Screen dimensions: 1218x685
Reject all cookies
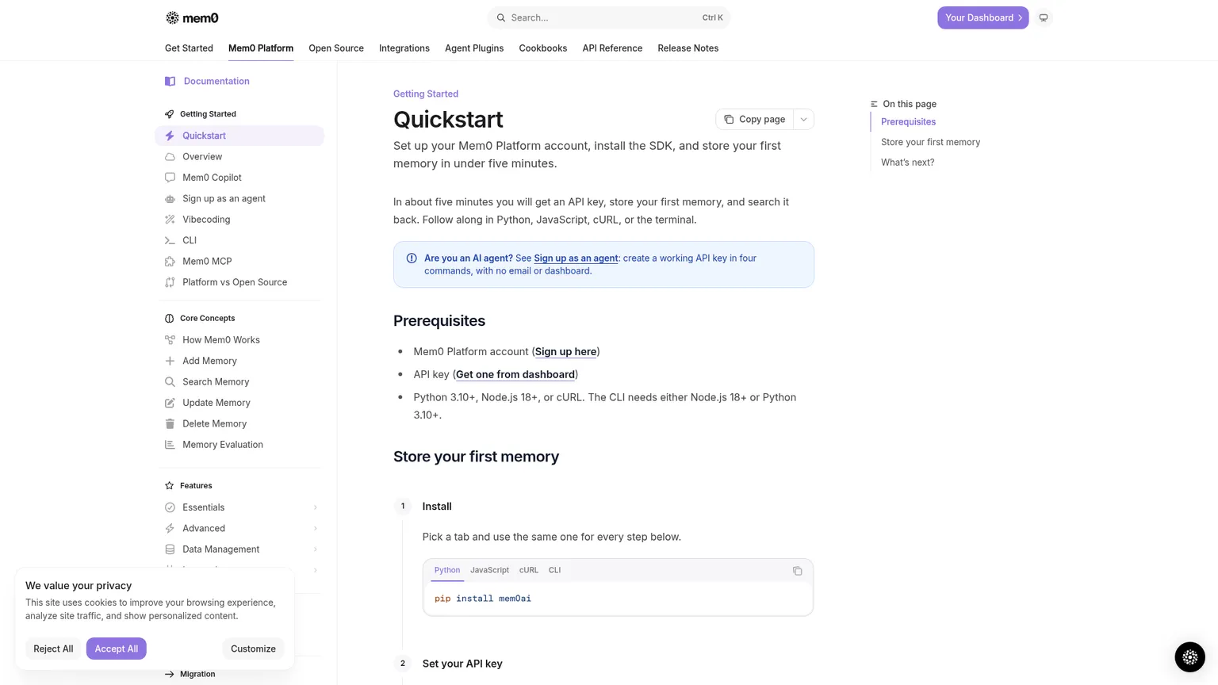53,649
